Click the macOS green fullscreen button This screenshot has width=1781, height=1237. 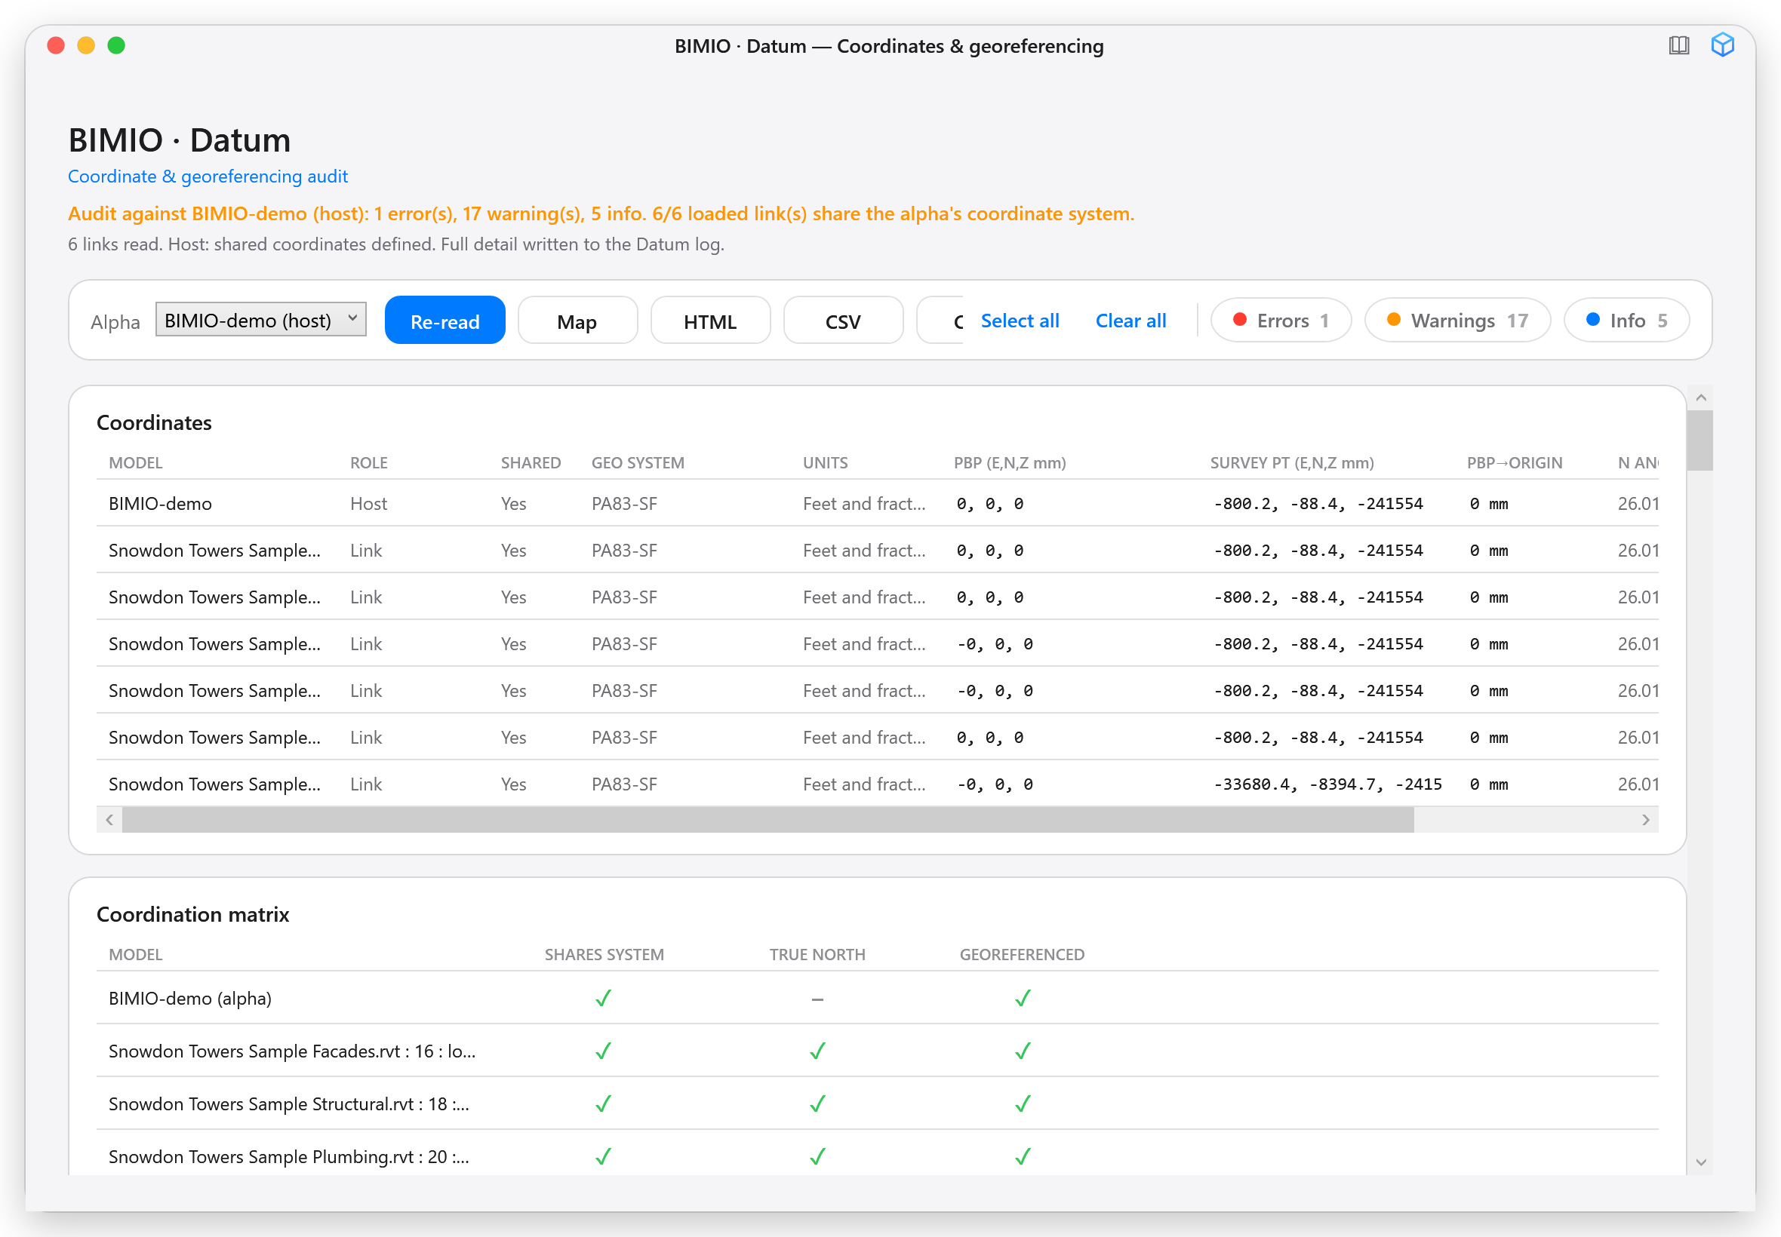click(x=116, y=45)
